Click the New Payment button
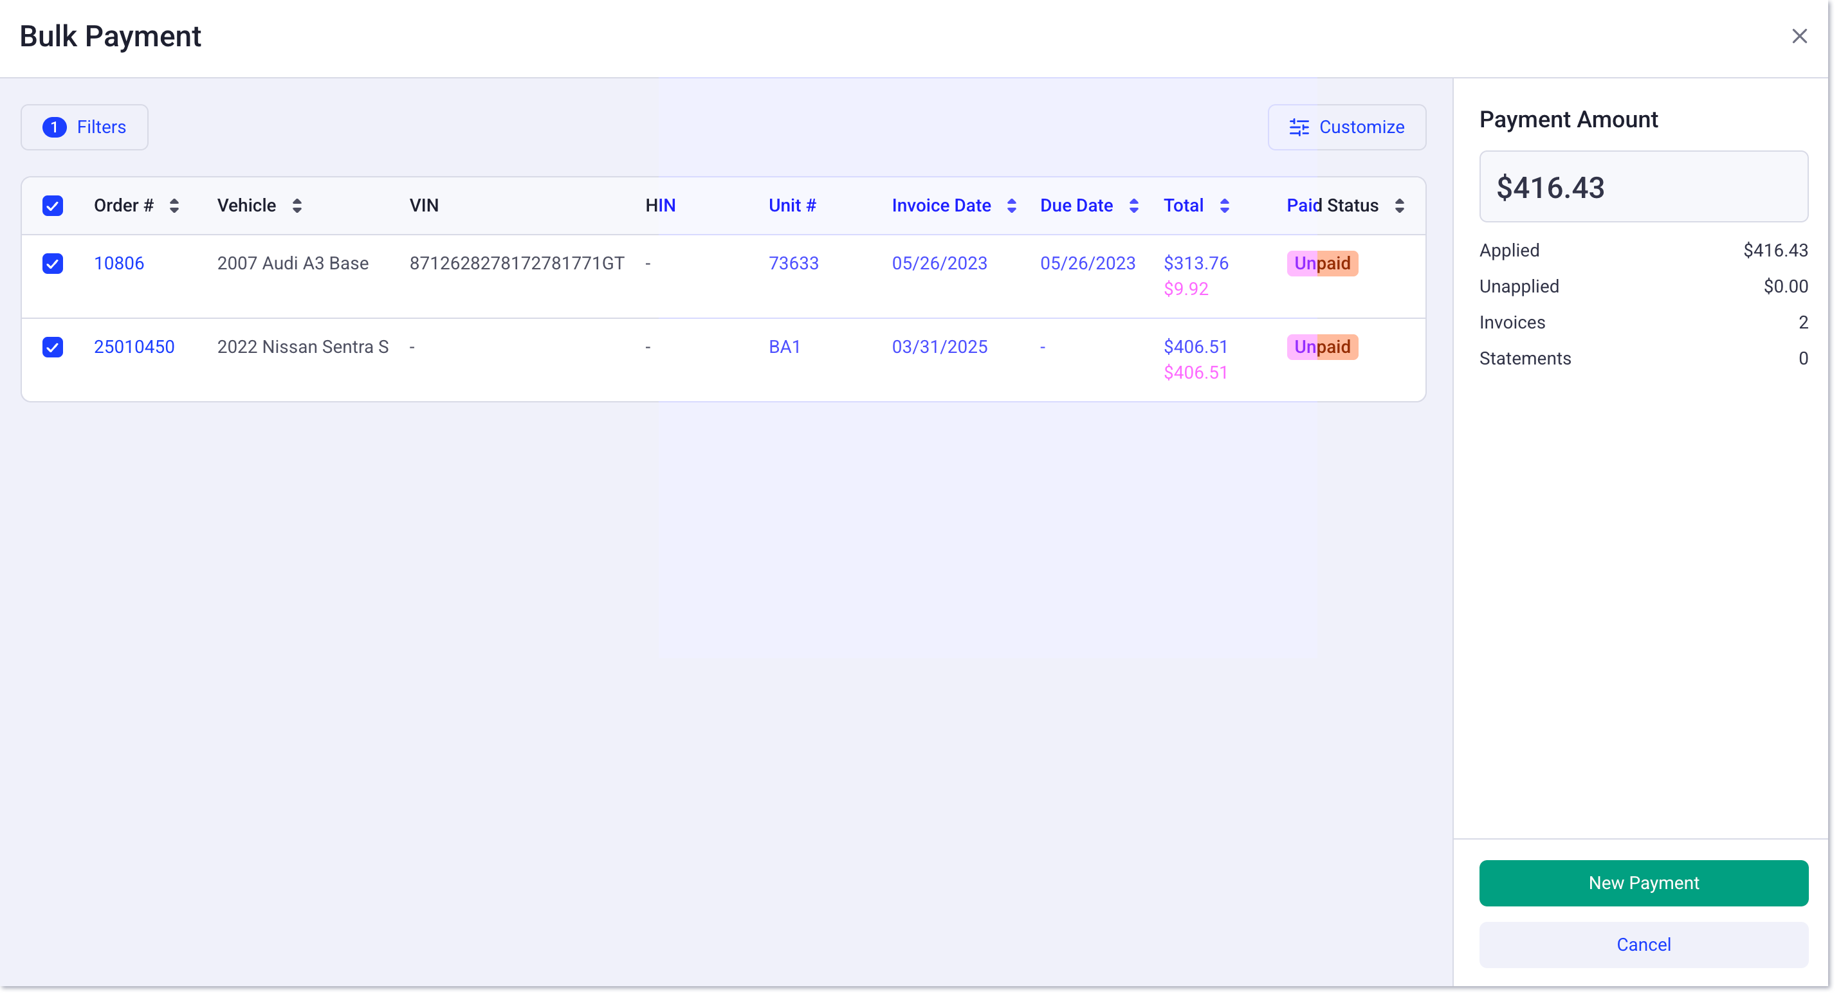1841x999 pixels. [x=1644, y=883]
